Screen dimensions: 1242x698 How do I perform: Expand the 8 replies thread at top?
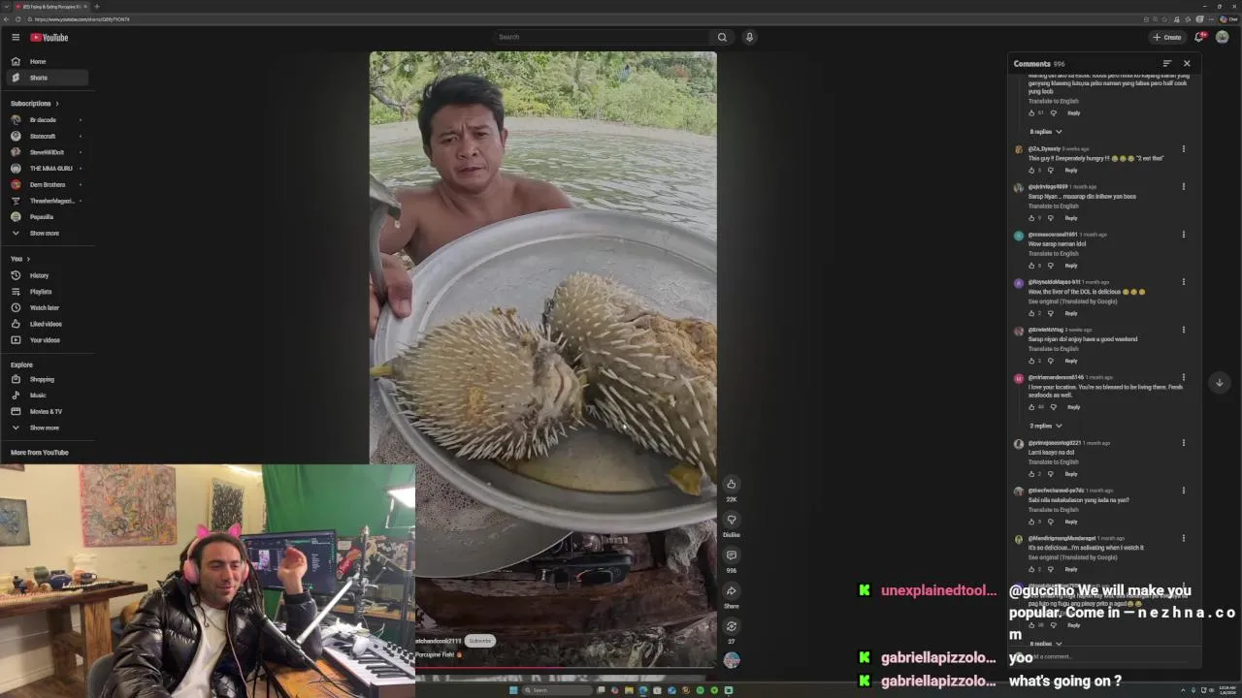pos(1046,132)
